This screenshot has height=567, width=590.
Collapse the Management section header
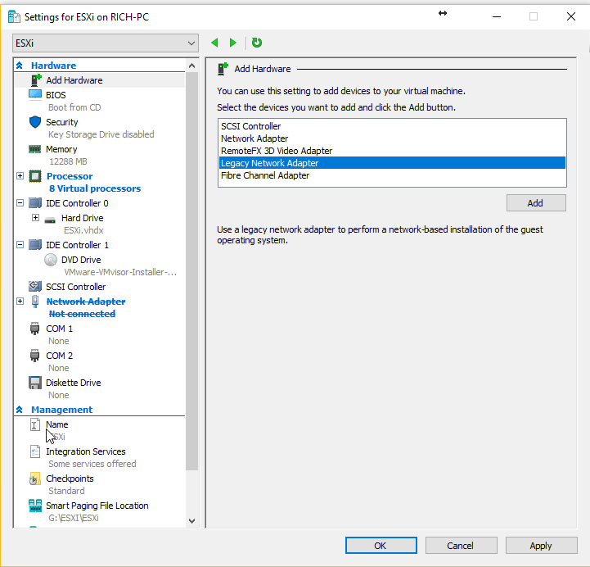(x=20, y=410)
